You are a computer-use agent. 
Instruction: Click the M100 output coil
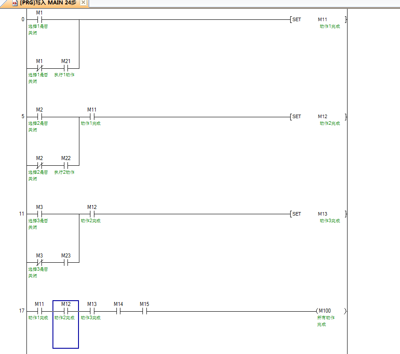[x=331, y=311]
